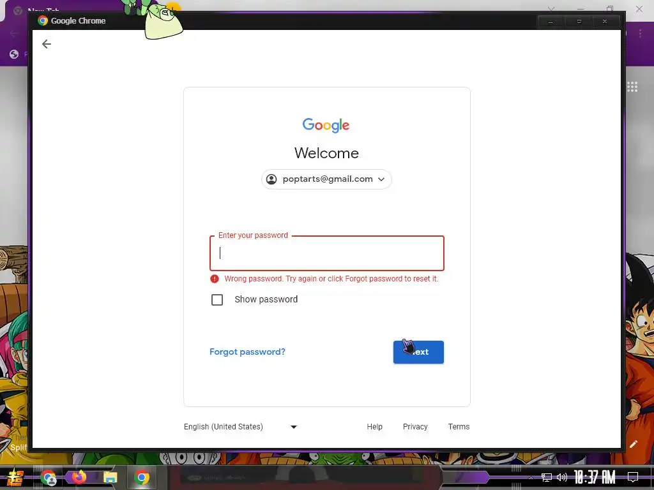
Task: Open Chrome menu dots in background window
Action: pos(640,34)
